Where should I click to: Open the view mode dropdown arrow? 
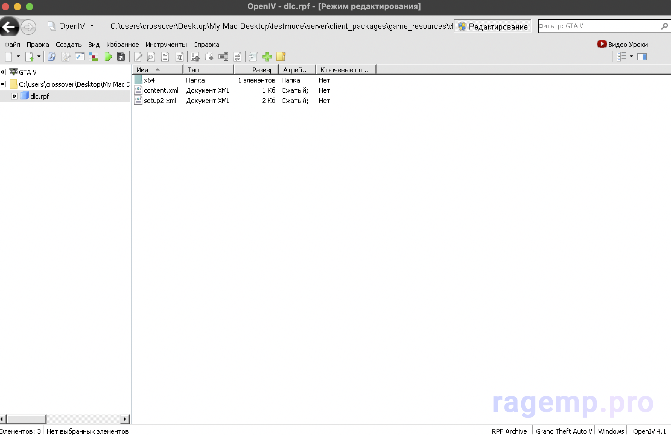coord(631,57)
